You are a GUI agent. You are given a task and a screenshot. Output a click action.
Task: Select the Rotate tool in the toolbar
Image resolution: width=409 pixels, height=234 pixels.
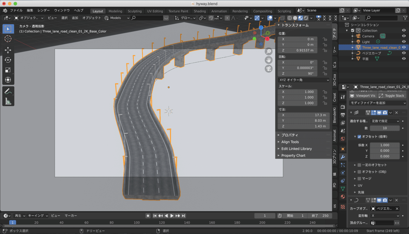[8, 60]
